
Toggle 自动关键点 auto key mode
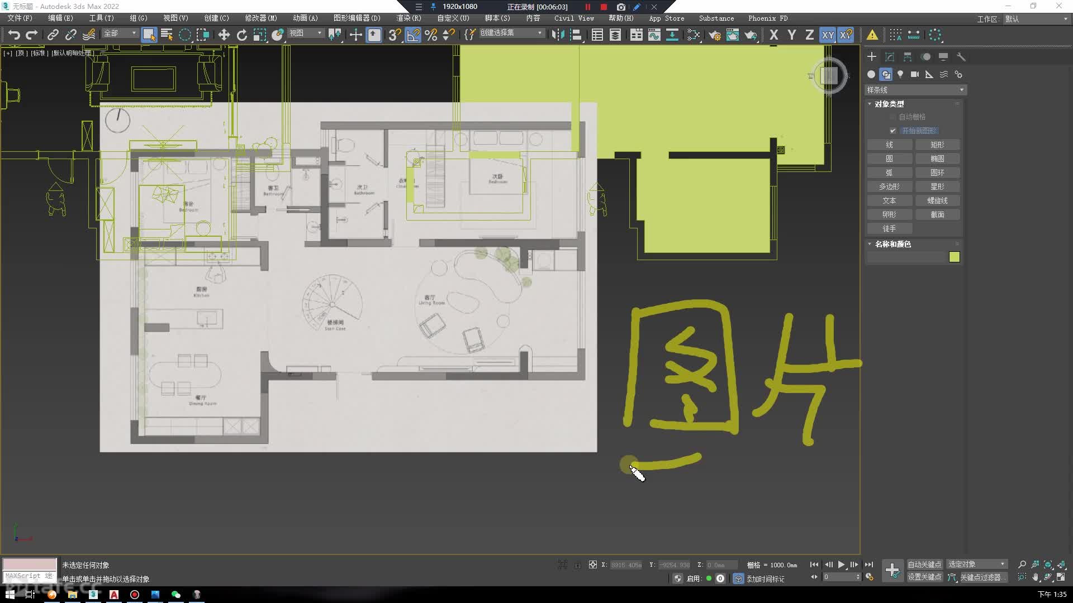point(924,564)
